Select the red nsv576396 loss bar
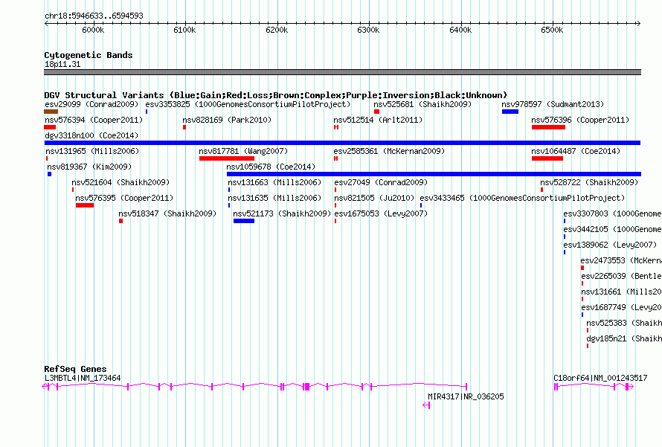This screenshot has height=447, width=662. tap(548, 127)
